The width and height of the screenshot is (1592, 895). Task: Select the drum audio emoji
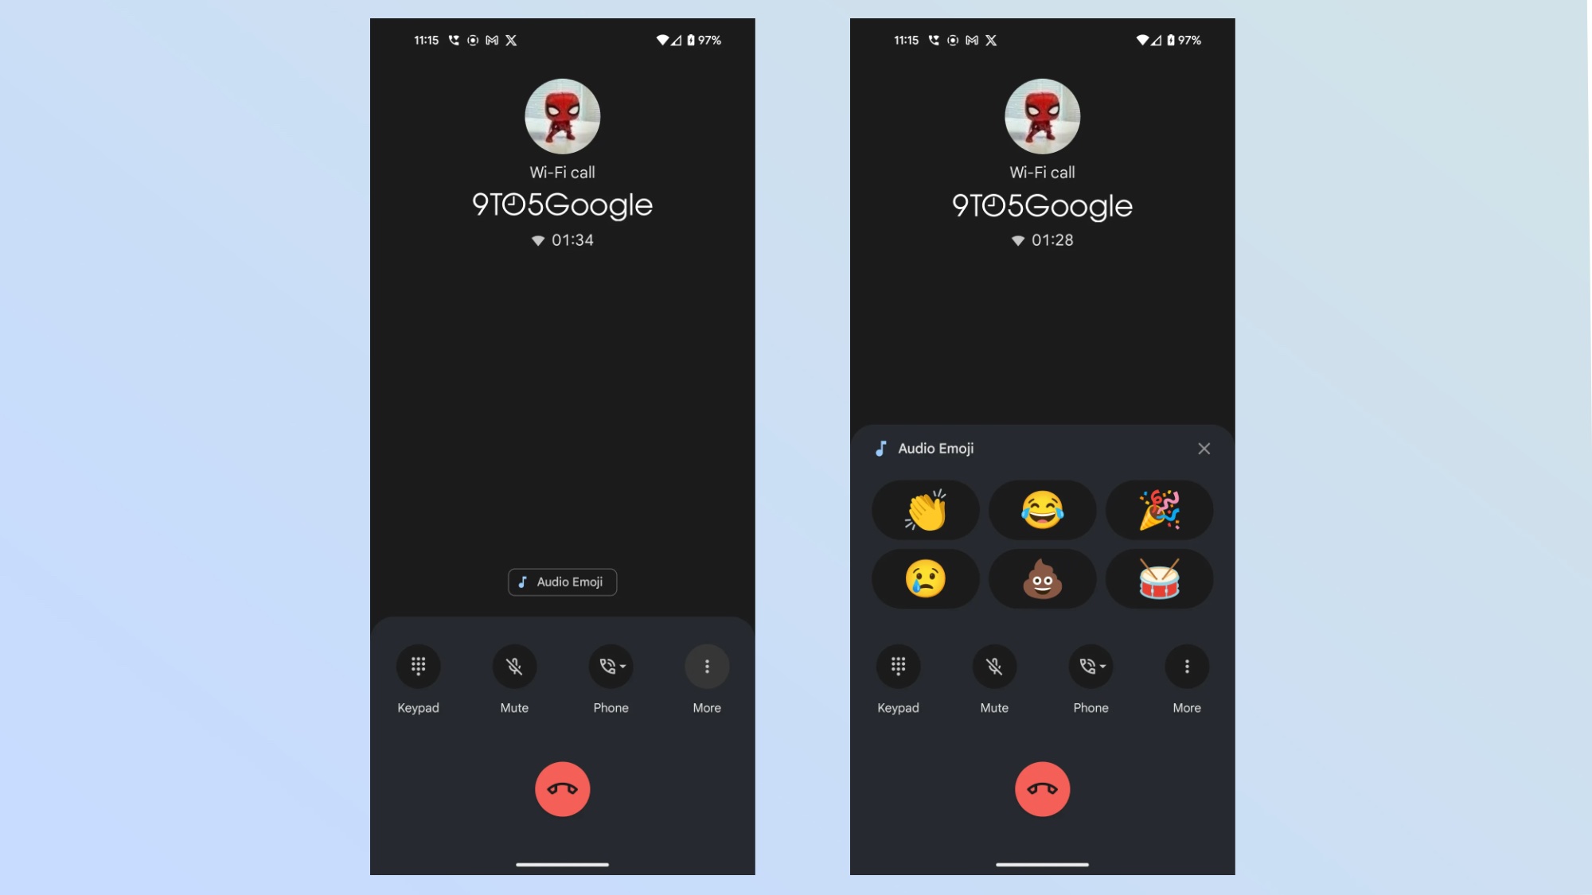pyautogui.click(x=1158, y=578)
